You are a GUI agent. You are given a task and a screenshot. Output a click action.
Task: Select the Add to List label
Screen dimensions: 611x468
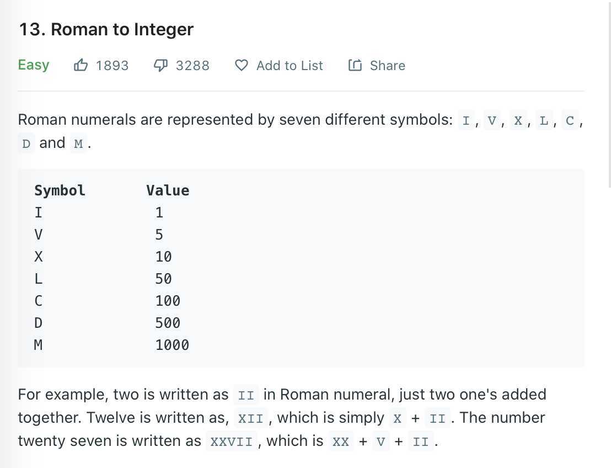pyautogui.click(x=290, y=66)
